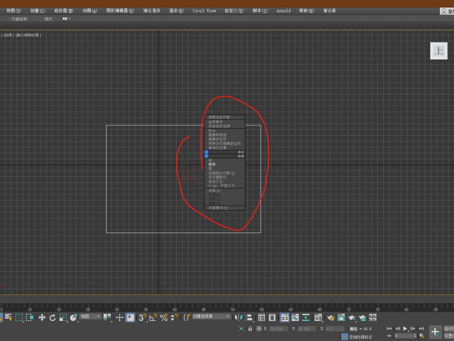Go to the end frame

coord(421,329)
